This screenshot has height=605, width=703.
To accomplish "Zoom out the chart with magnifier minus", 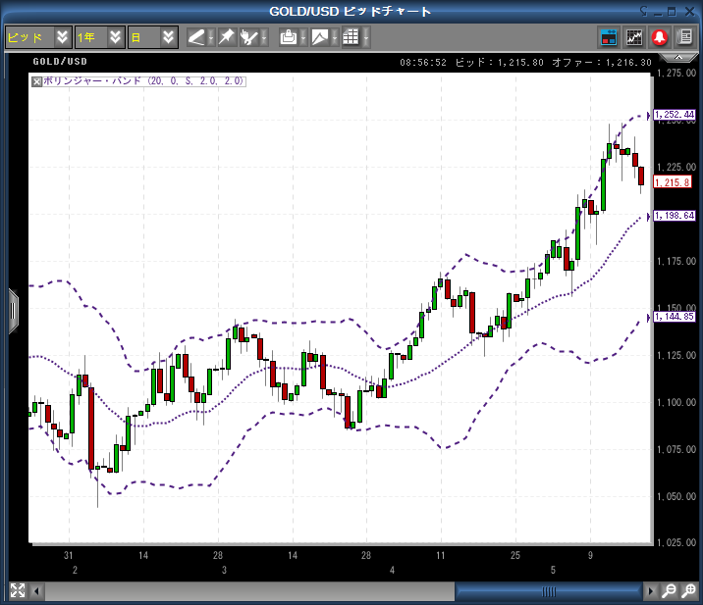I will tap(669, 591).
